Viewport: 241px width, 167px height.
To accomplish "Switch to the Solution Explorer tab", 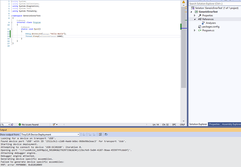I will pyautogui.click(x=198, y=124).
